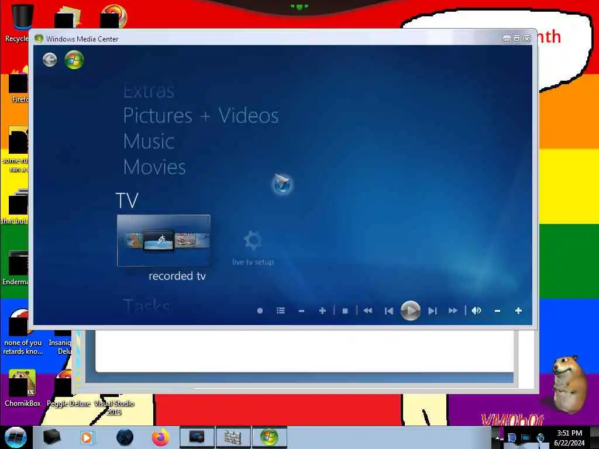This screenshot has width=599, height=449.
Task: Open the Extras menu category
Action: click(149, 91)
